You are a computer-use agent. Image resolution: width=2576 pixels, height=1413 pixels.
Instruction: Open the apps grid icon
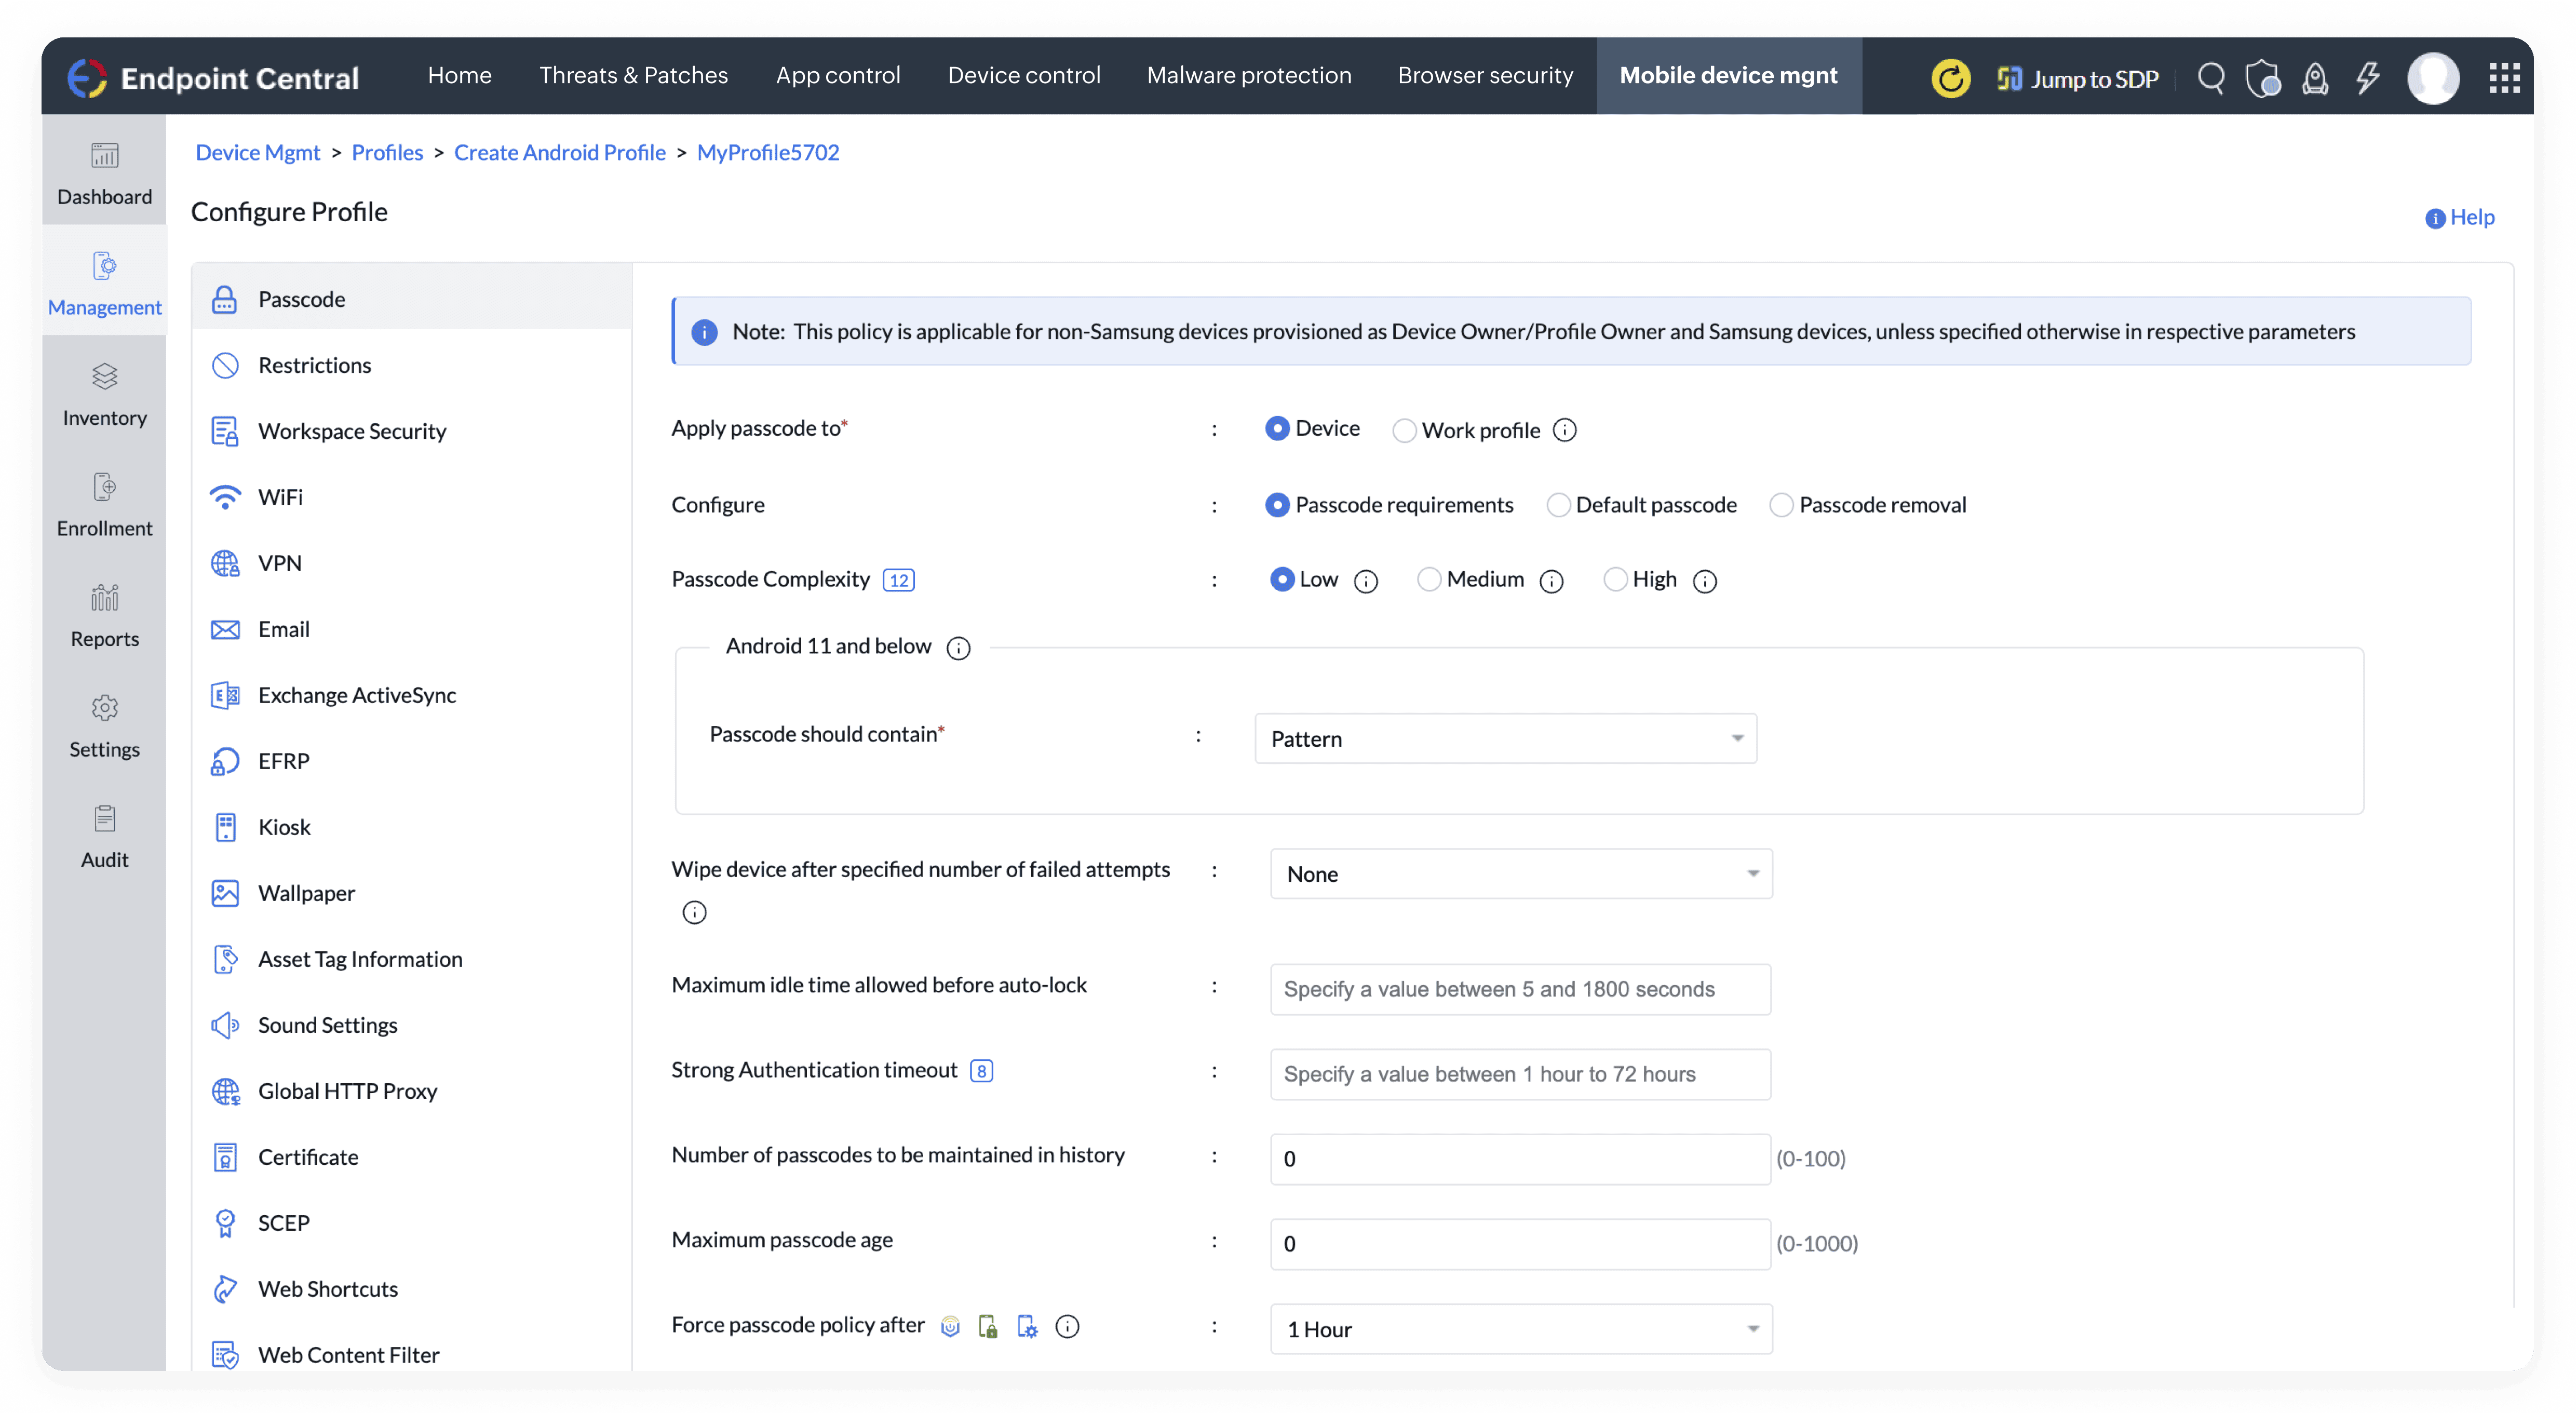pyautogui.click(x=2504, y=78)
